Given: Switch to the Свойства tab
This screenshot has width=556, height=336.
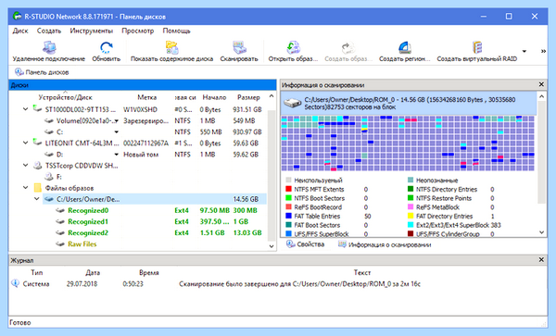Looking at the screenshot, I should [x=306, y=244].
